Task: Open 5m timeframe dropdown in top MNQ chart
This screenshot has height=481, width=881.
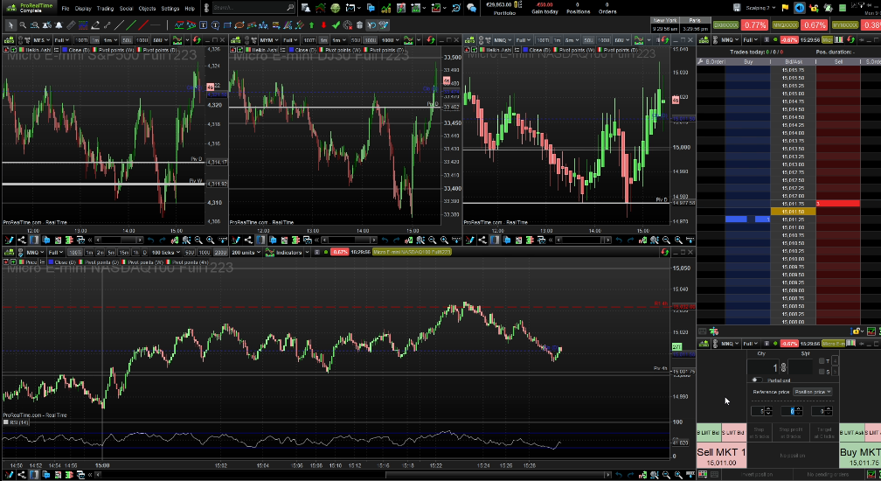Action: coord(573,40)
